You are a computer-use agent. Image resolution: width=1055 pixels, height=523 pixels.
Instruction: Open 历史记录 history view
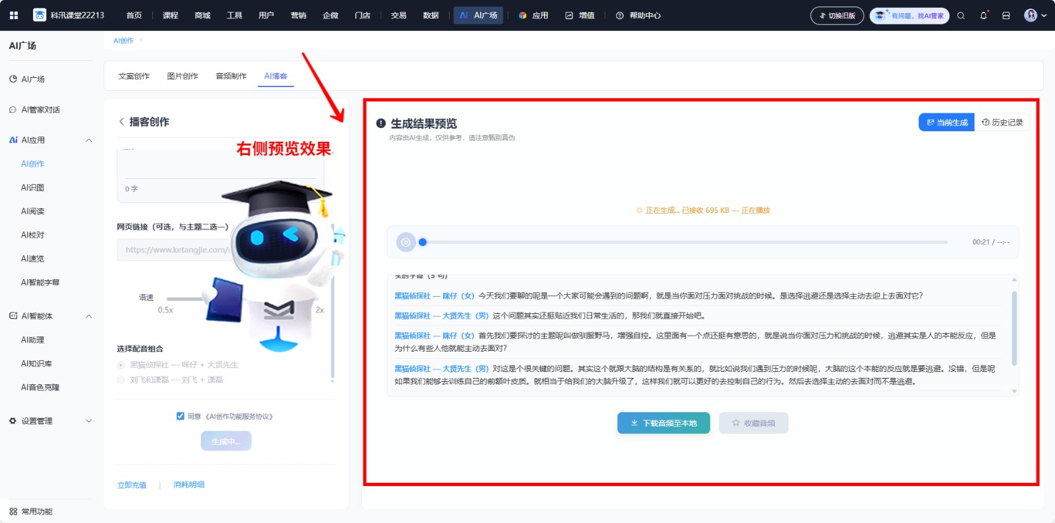[x=1002, y=122]
